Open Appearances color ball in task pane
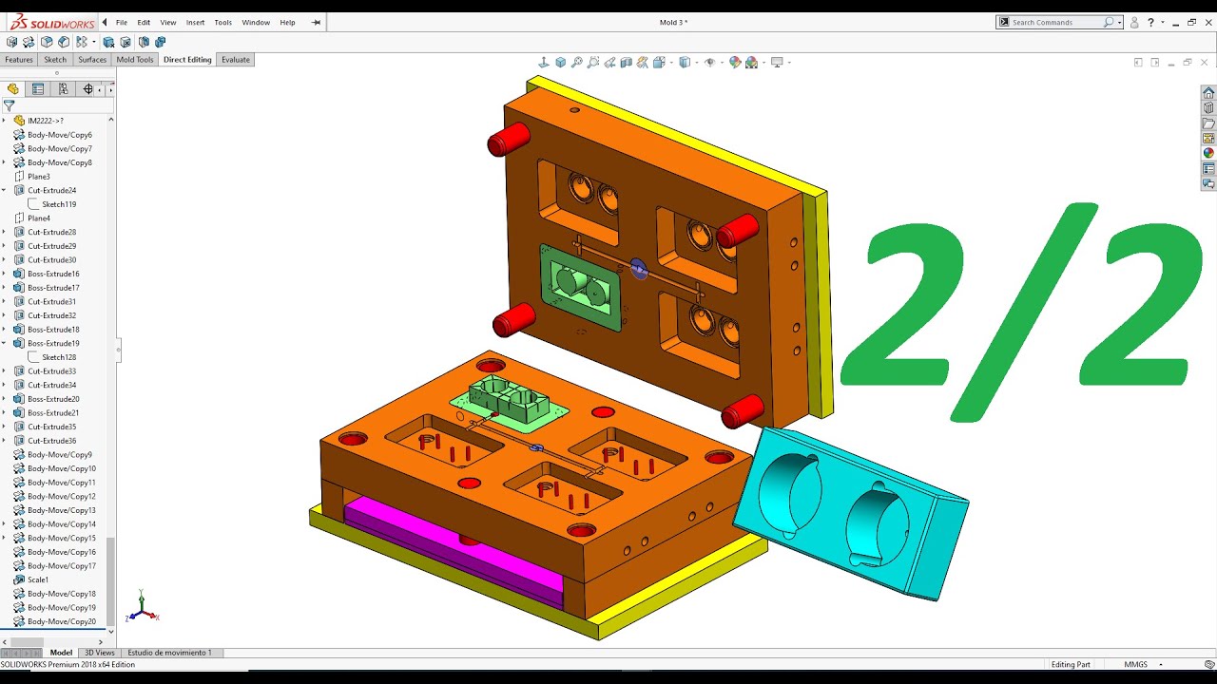 click(x=1208, y=153)
